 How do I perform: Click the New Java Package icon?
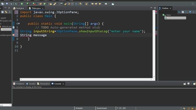(x=40, y=4)
